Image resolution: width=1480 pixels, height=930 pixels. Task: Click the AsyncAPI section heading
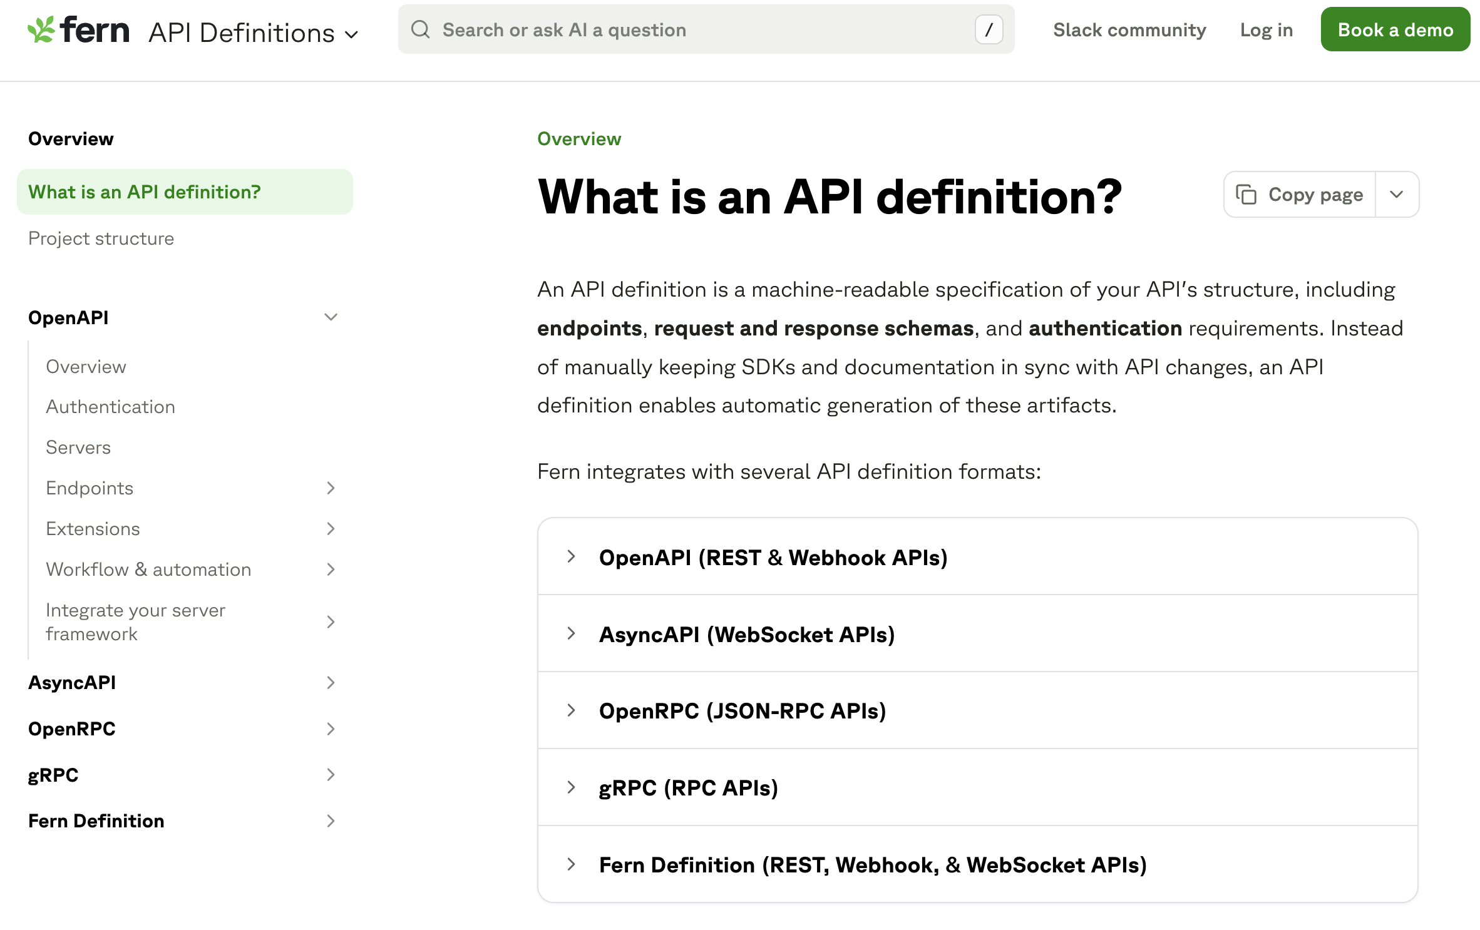[x=72, y=683]
